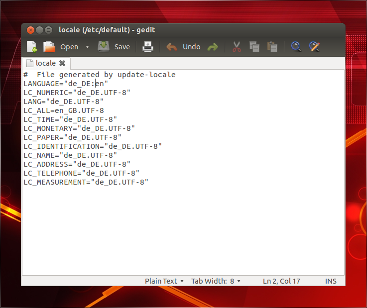This screenshot has height=308, width=367.
Task: Open the Plain Text language dropdown
Action: (x=164, y=281)
